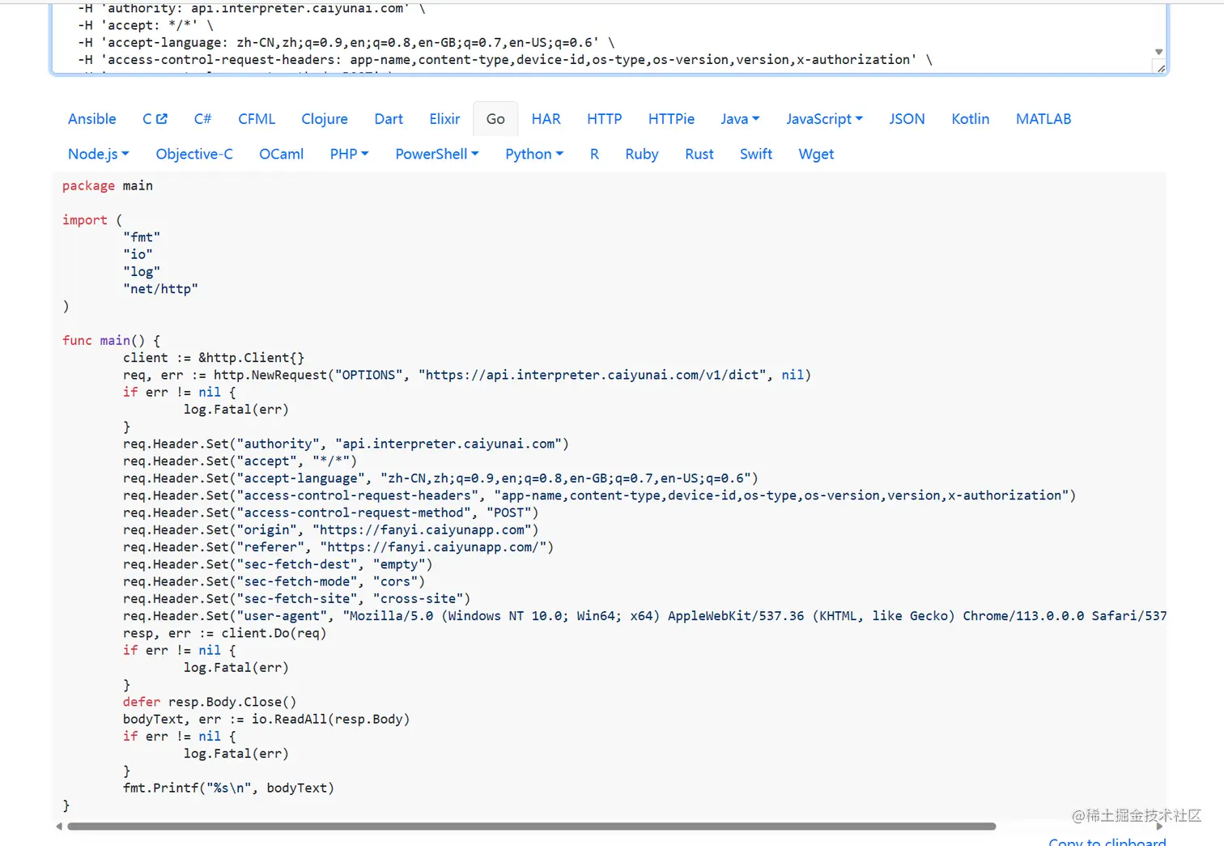Click the http.NewRequest OPTIONS line

pos(467,375)
